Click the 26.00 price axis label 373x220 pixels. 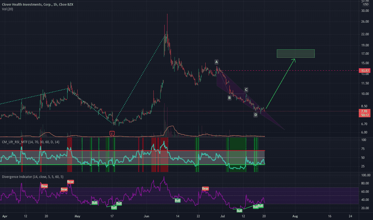tap(365, 22)
